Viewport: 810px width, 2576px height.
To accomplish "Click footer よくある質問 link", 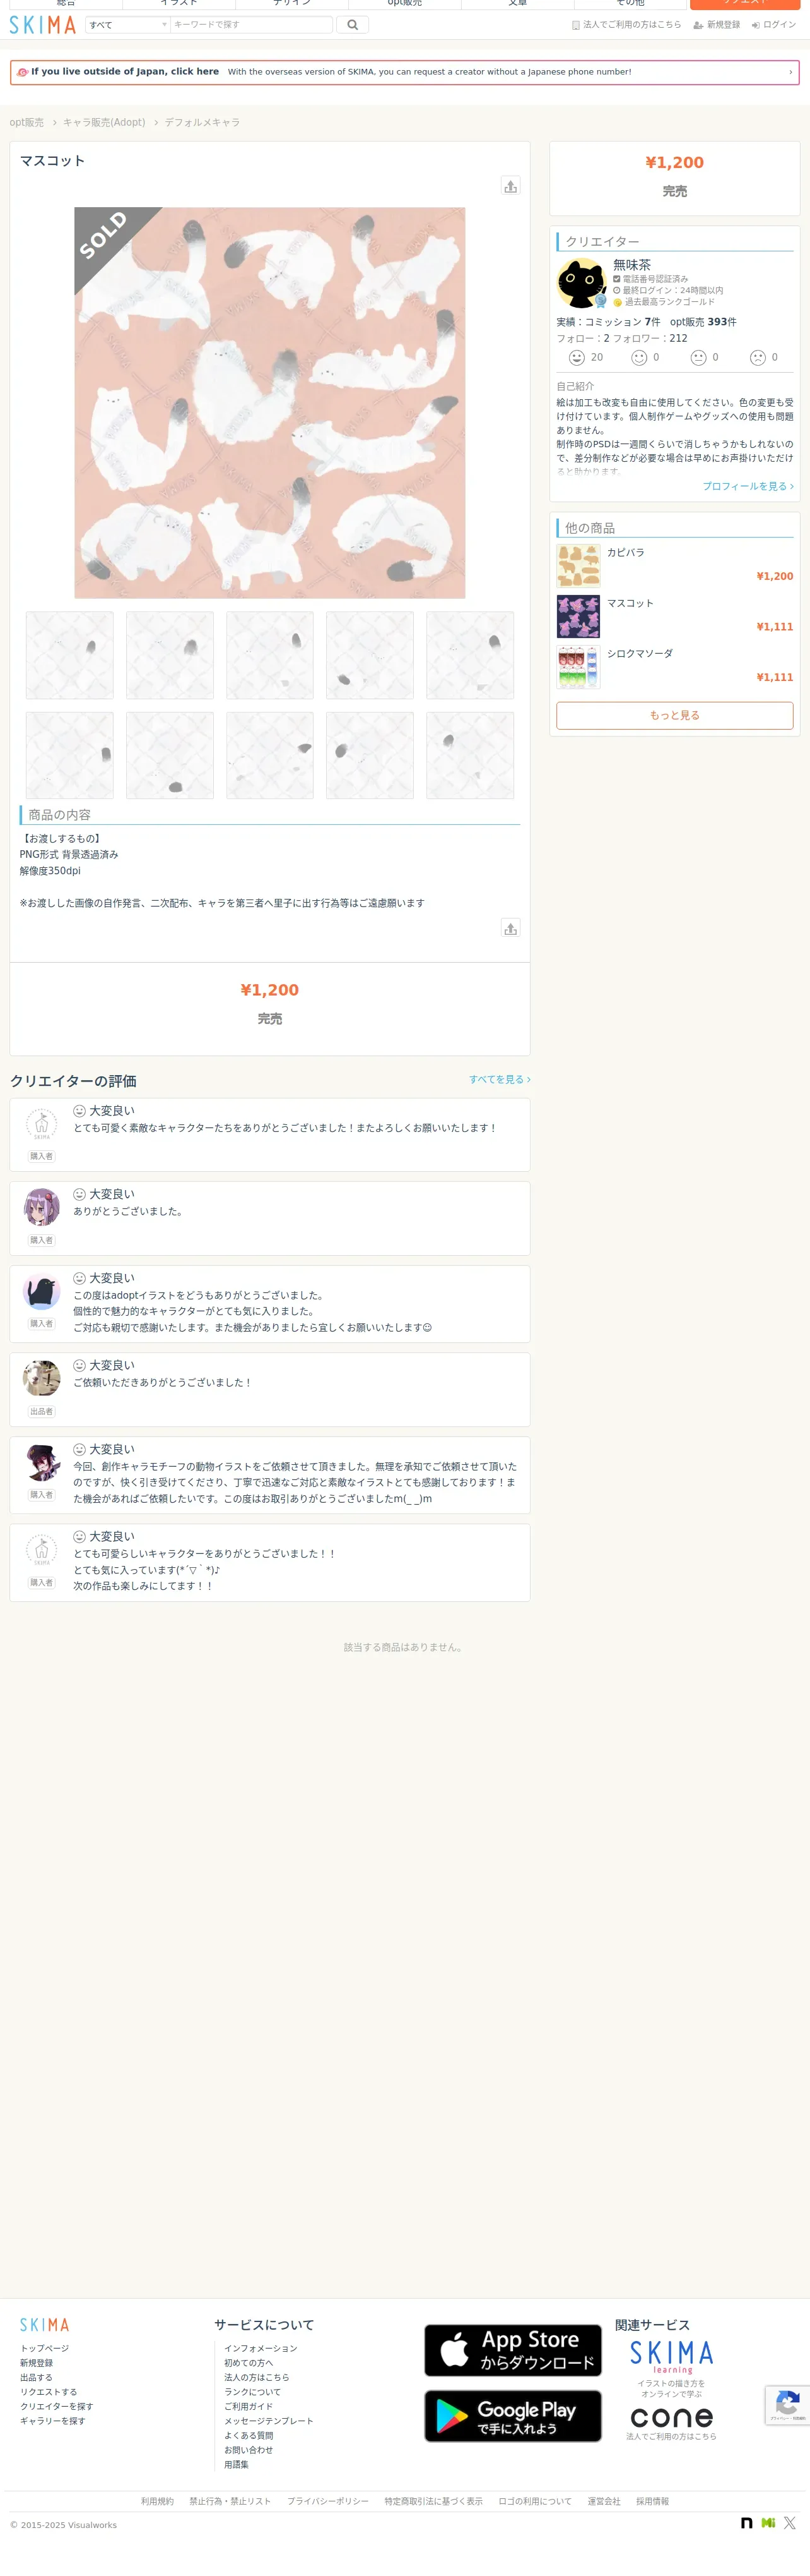I will [x=249, y=2436].
